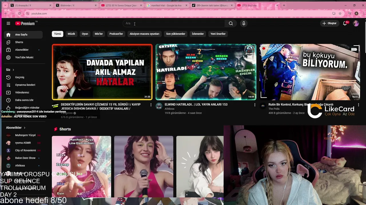Viewport: 366px width, 205px height.
Task: Open Shorts in the sidebar
Action: 23,42
